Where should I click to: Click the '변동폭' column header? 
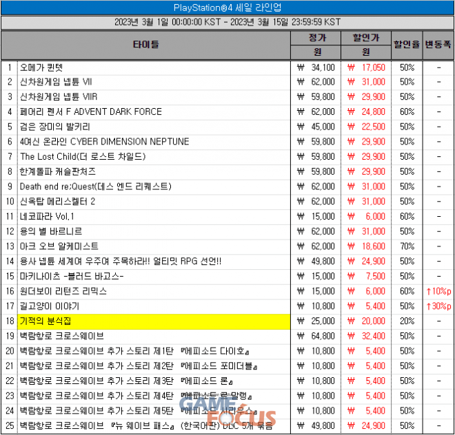click(438, 45)
